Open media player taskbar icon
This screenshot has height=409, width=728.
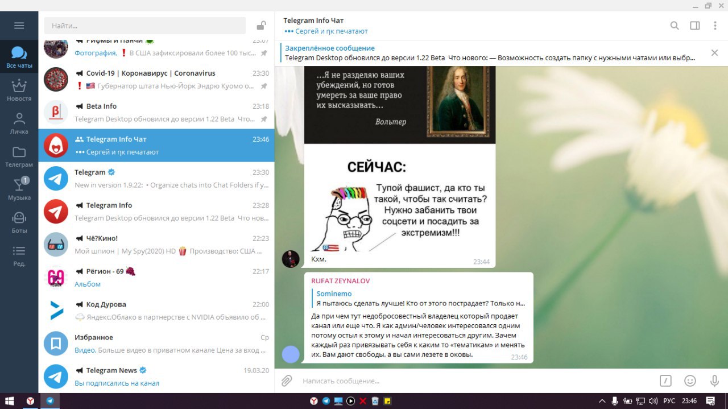point(351,401)
